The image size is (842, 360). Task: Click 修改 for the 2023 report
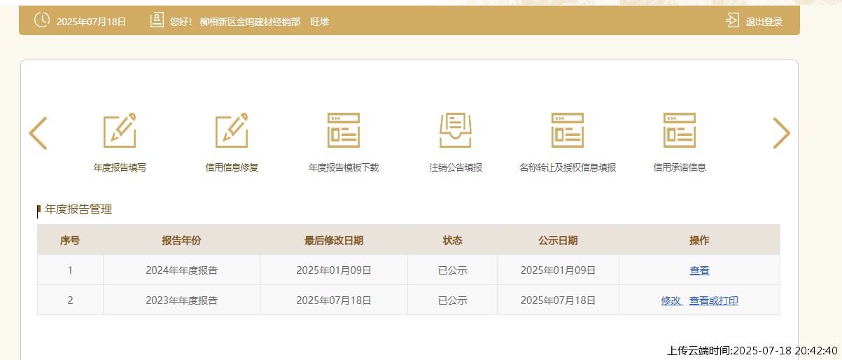671,300
